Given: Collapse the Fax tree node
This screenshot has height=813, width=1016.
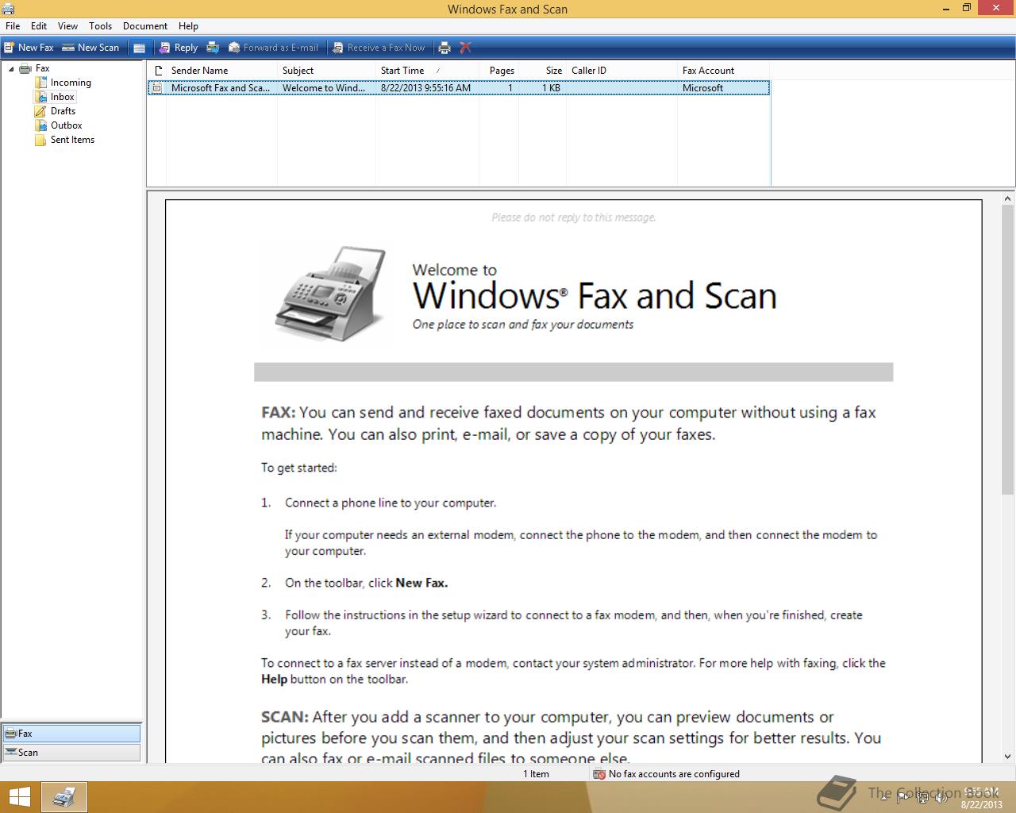Looking at the screenshot, I should click(11, 69).
